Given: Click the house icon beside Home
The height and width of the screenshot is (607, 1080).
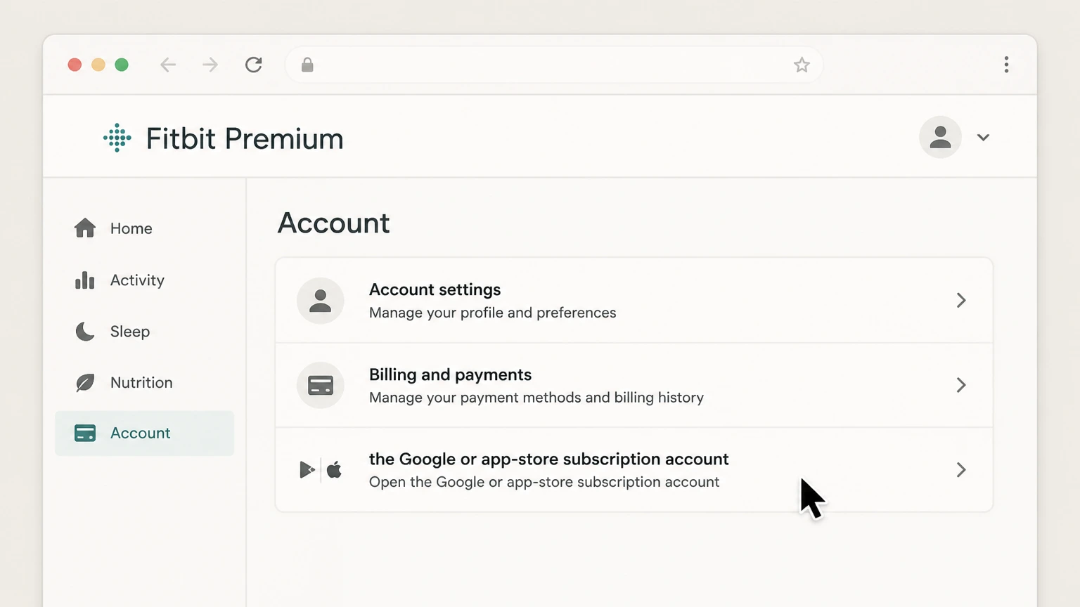Looking at the screenshot, I should (85, 228).
